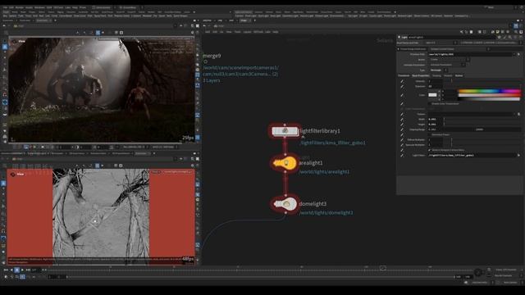Image resolution: width=525 pixels, height=295 pixels.
Task: Click the light Color swatch
Action: (x=432, y=95)
